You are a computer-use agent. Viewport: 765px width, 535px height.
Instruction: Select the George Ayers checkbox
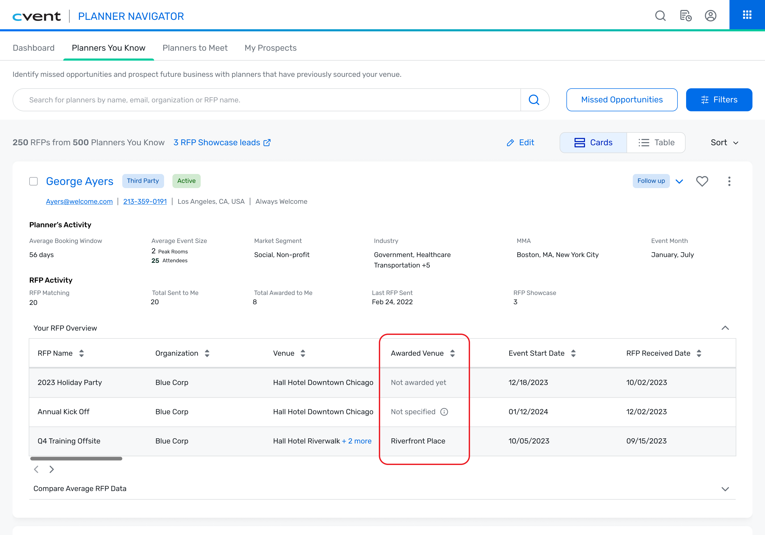coord(33,181)
